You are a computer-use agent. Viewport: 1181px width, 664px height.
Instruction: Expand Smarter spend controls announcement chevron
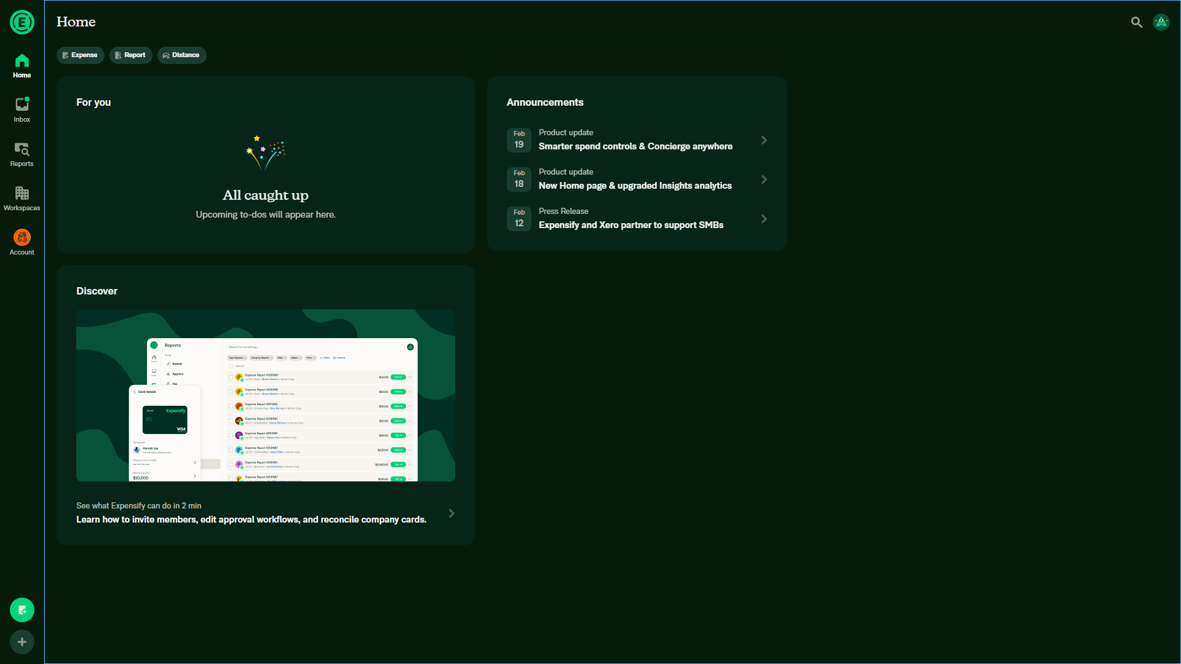[x=764, y=140]
